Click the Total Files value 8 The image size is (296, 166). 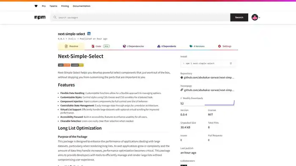[208, 127]
